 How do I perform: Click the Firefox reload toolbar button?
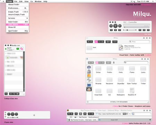pos(76,114)
